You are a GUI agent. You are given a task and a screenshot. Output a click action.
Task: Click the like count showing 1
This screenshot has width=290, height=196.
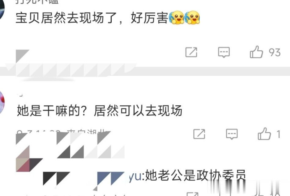279,134
